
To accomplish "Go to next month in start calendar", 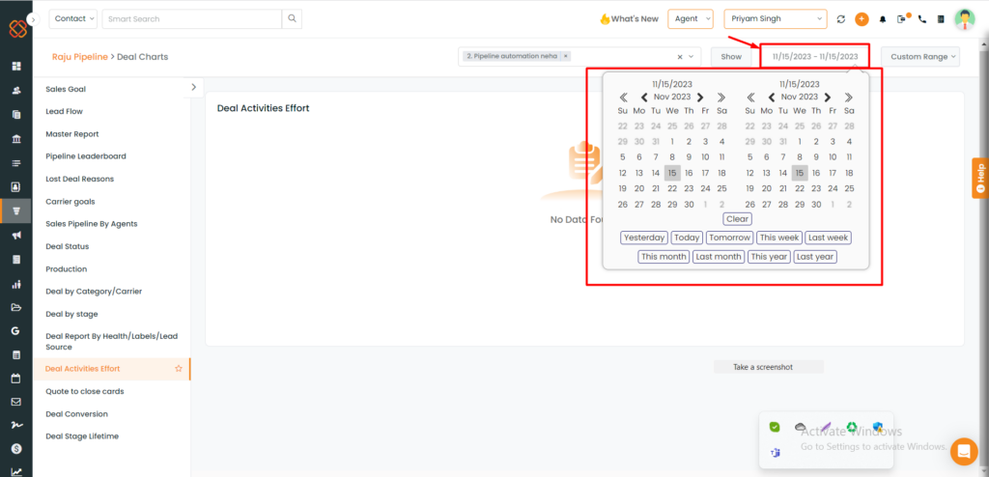I will (x=700, y=98).
